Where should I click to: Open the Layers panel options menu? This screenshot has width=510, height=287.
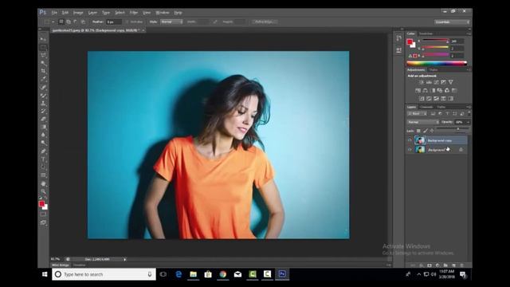(x=469, y=107)
